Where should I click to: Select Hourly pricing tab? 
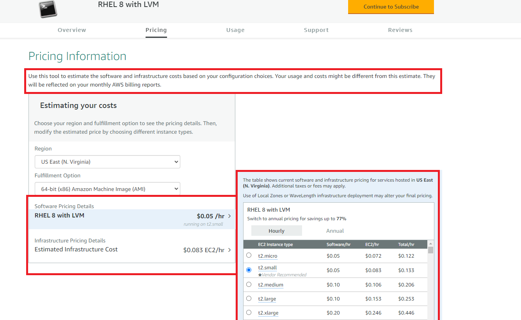coord(276,231)
